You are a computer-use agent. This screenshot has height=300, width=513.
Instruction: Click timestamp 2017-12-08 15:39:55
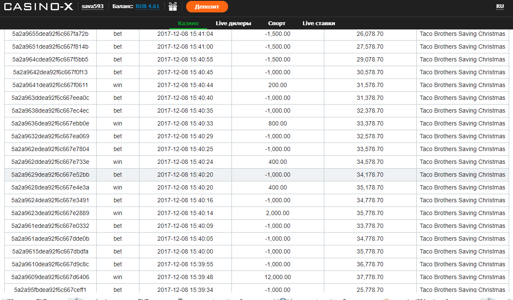(185, 264)
